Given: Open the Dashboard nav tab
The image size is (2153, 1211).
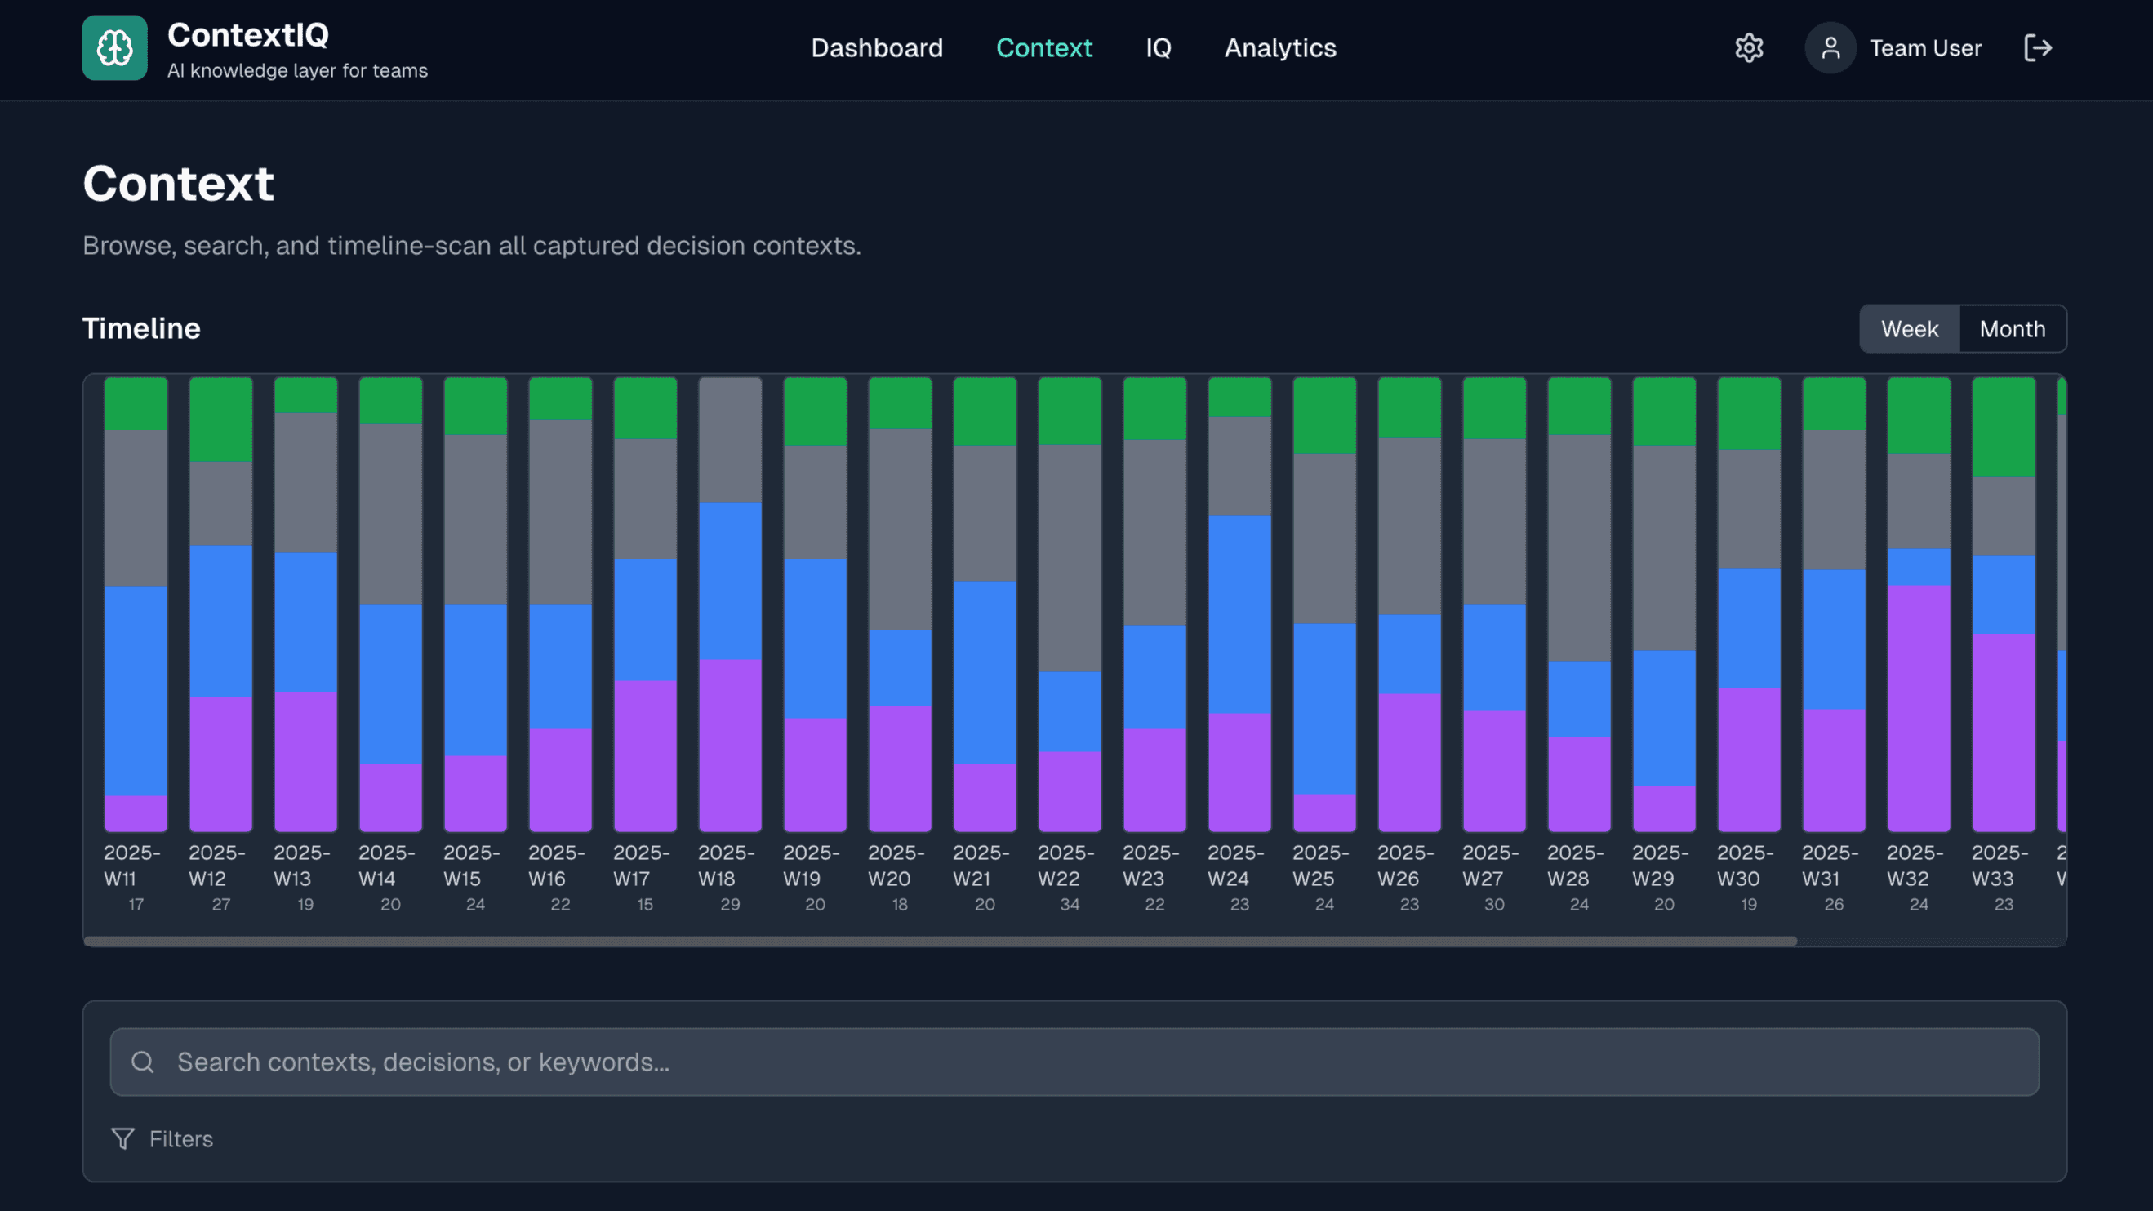Looking at the screenshot, I should [x=877, y=47].
